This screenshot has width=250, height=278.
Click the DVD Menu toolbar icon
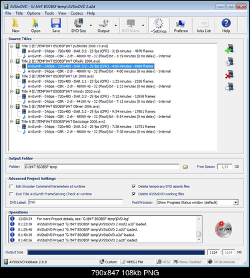tap(131, 23)
